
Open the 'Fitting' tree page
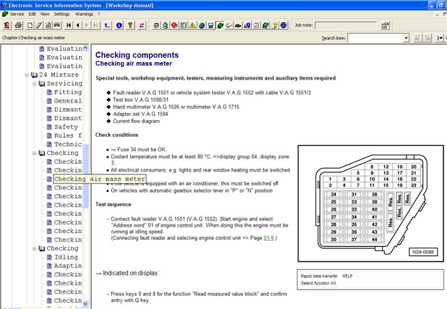coord(68,92)
